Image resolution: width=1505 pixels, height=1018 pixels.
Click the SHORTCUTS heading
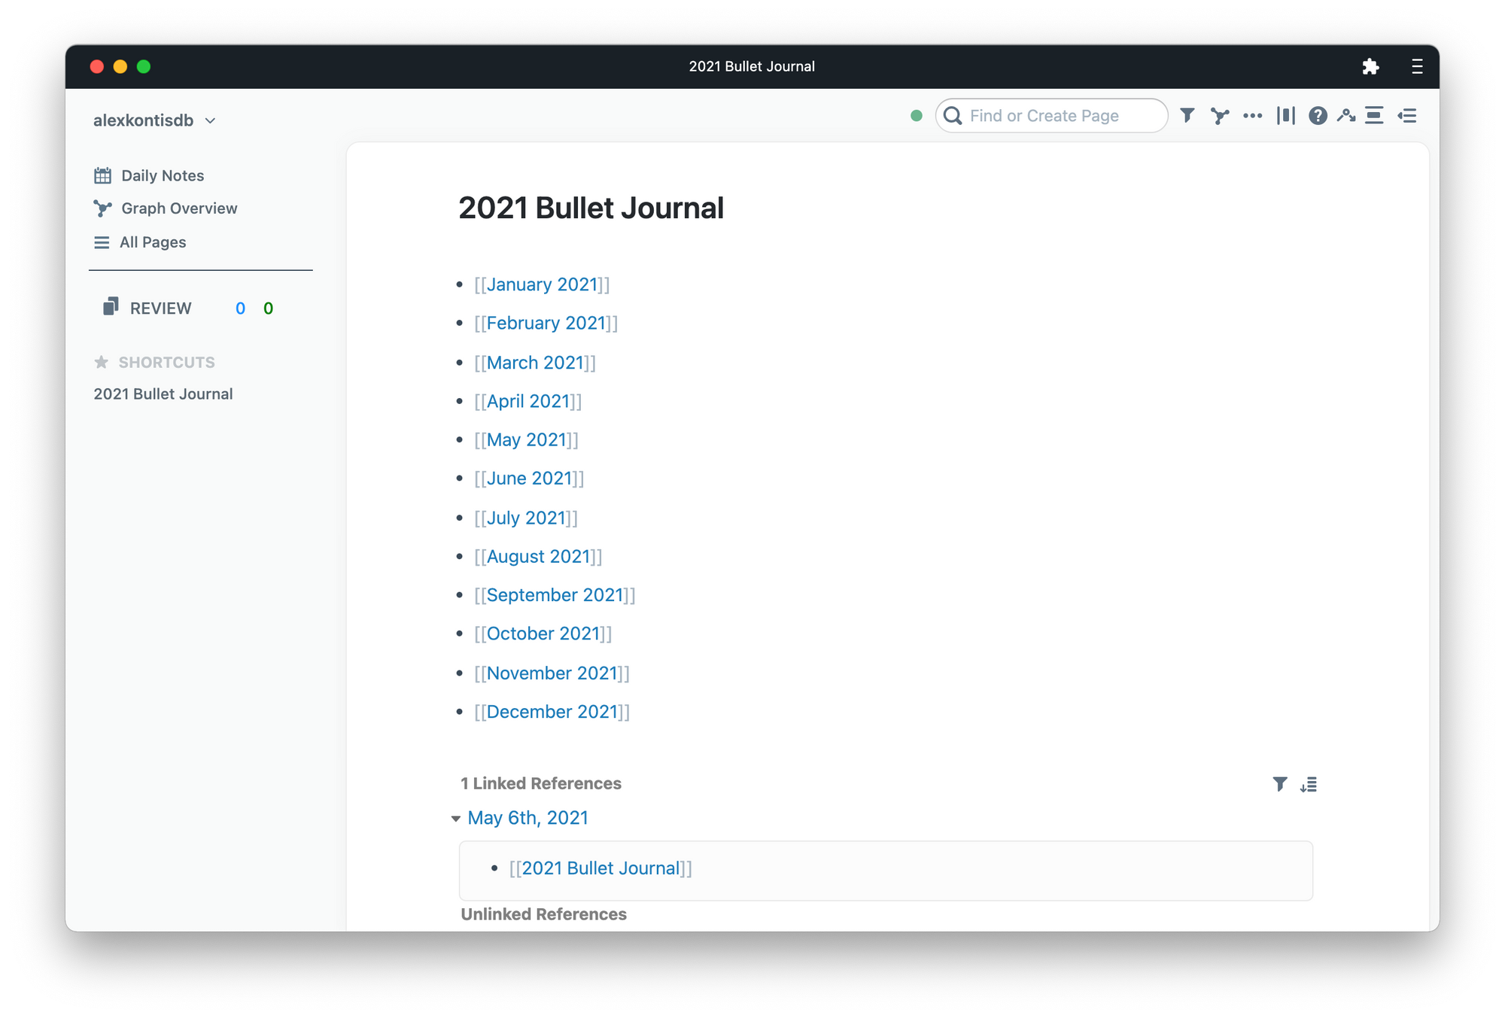(x=166, y=363)
